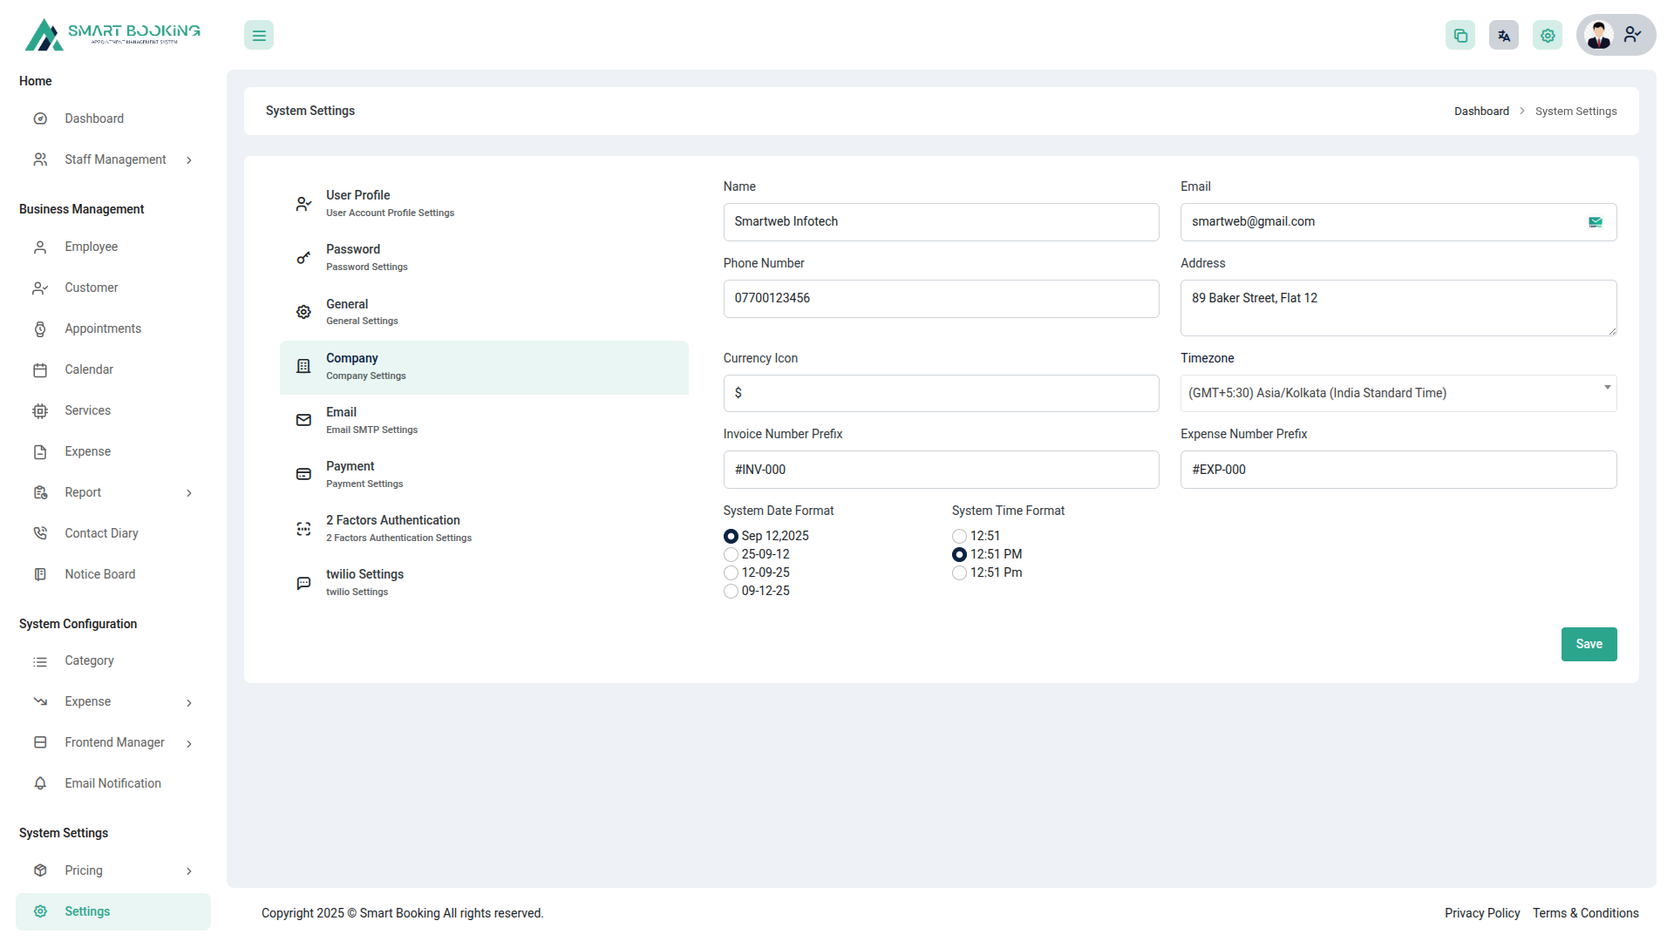Click the Contact Diary phone icon
The width and height of the screenshot is (1674, 941).
point(40,532)
